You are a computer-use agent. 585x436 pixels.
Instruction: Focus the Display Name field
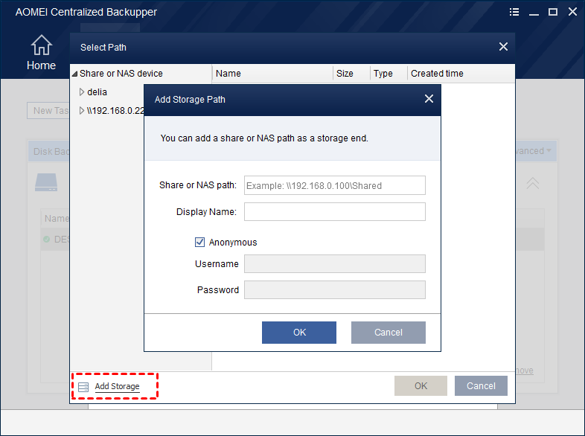click(x=335, y=211)
